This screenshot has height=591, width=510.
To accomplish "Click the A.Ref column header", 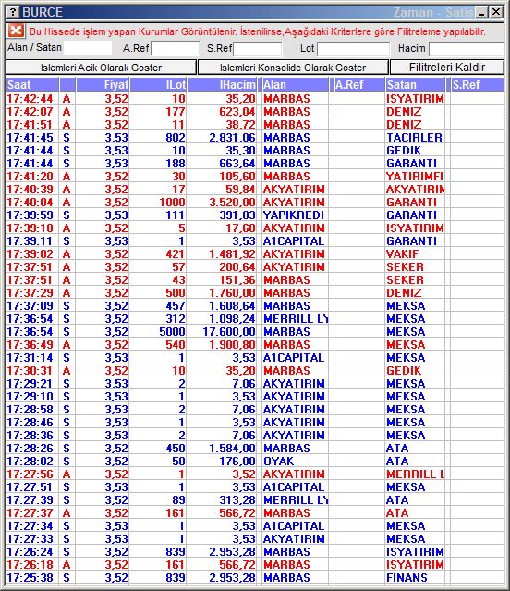I will pyautogui.click(x=359, y=85).
